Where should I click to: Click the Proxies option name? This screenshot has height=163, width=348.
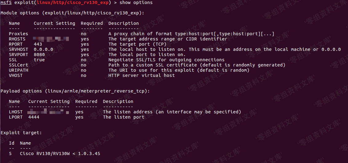click(x=18, y=34)
